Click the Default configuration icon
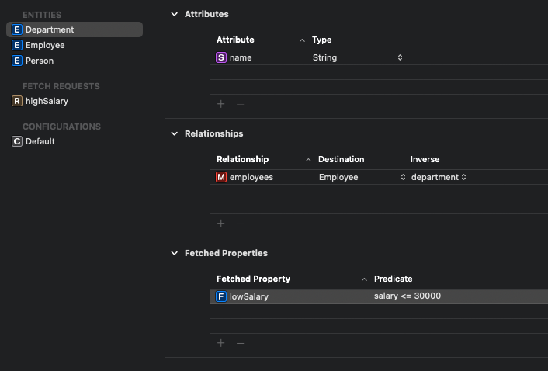 pos(17,141)
